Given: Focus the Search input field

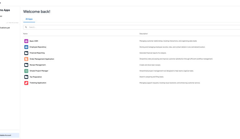Looking at the screenshot, I should [x=132, y=27].
